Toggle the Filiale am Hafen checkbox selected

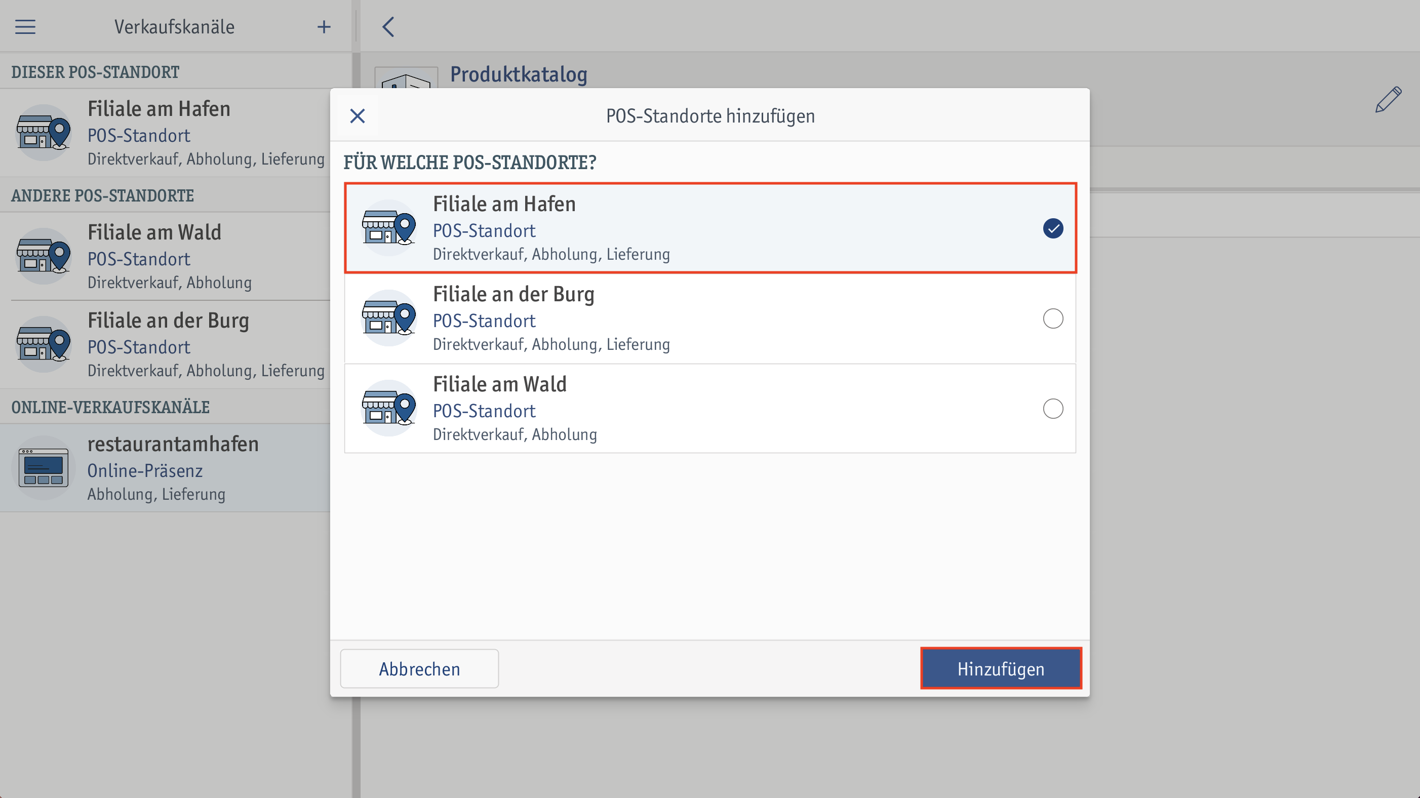click(x=1051, y=227)
